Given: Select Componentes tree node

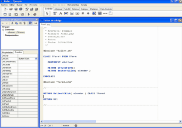Looking at the screenshot, I should [x=11, y=35].
